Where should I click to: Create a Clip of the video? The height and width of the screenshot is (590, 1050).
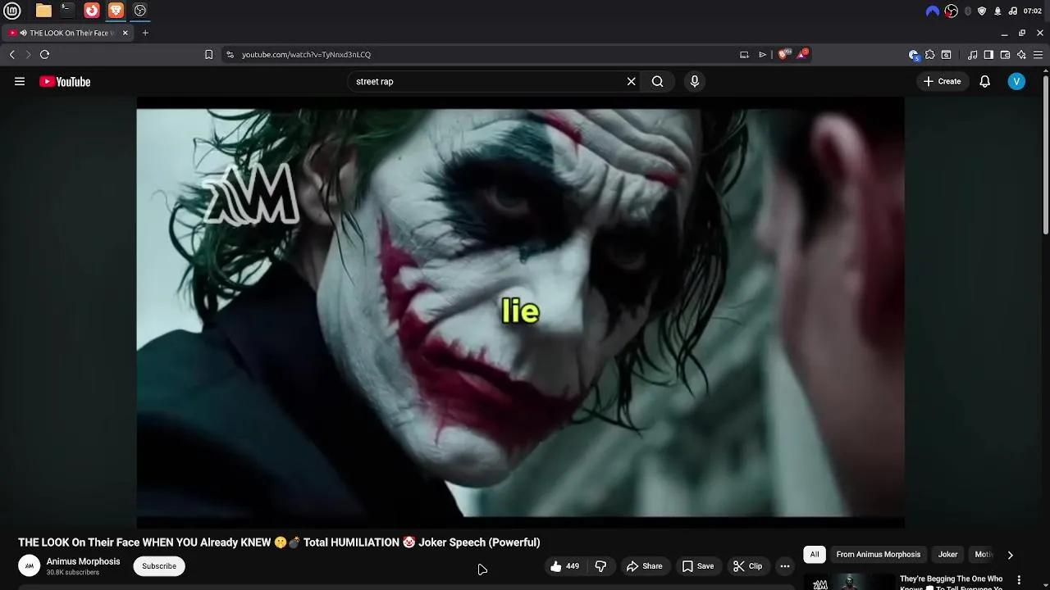tap(747, 566)
